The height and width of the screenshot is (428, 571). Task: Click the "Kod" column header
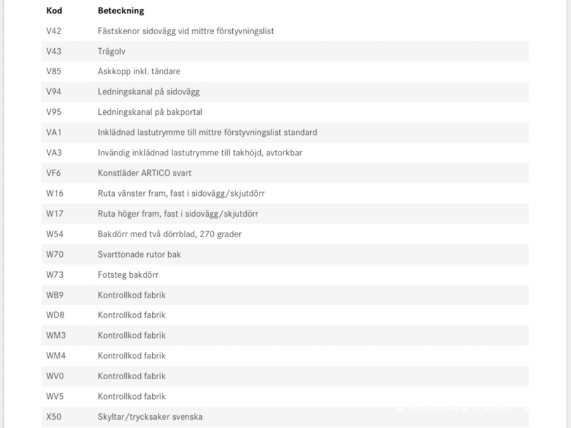(x=53, y=11)
